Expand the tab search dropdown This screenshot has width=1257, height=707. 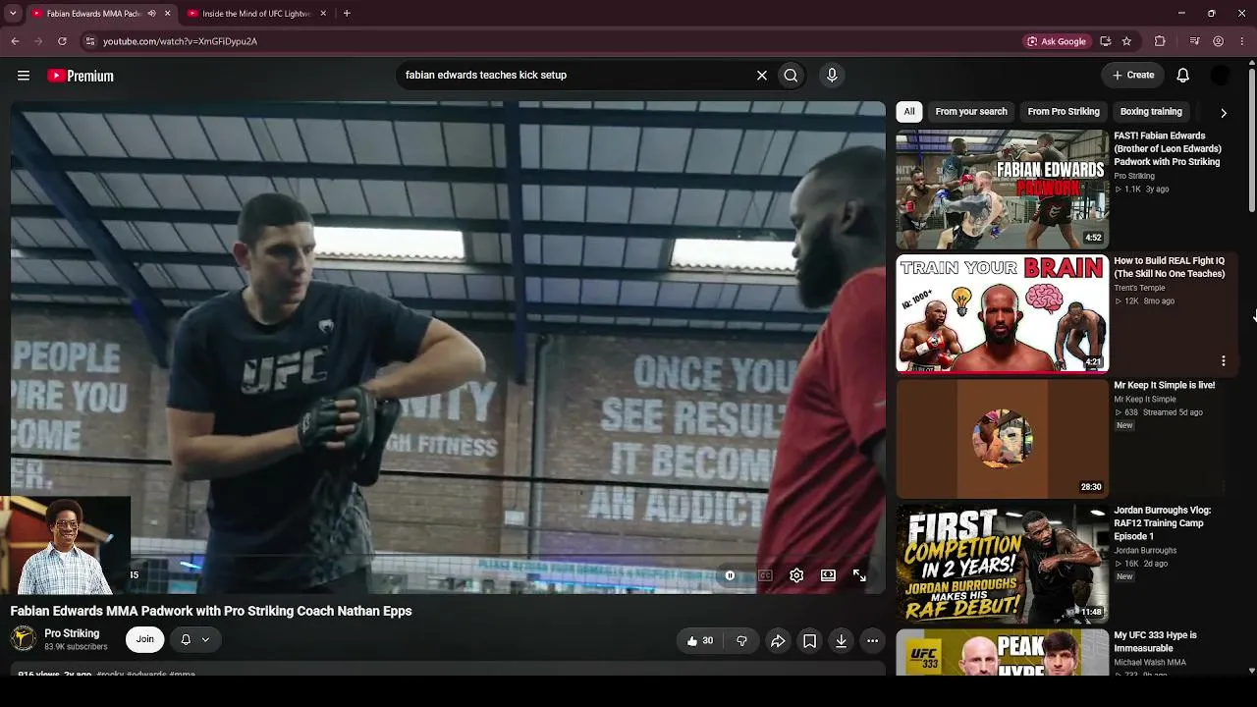click(13, 14)
